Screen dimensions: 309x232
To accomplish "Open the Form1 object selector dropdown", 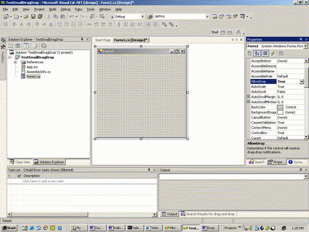I will tap(305, 46).
